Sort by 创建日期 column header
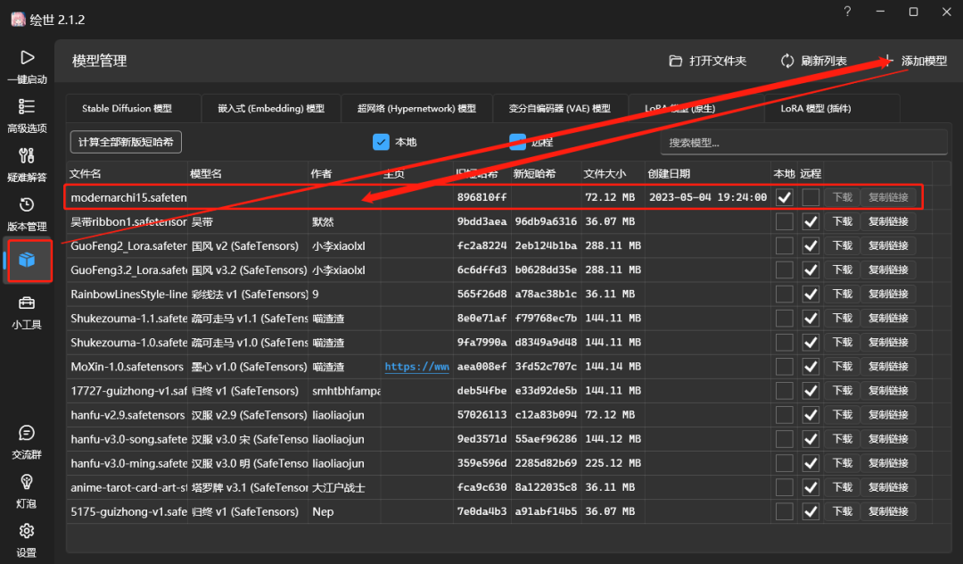Viewport: 963px width, 564px height. (x=669, y=174)
